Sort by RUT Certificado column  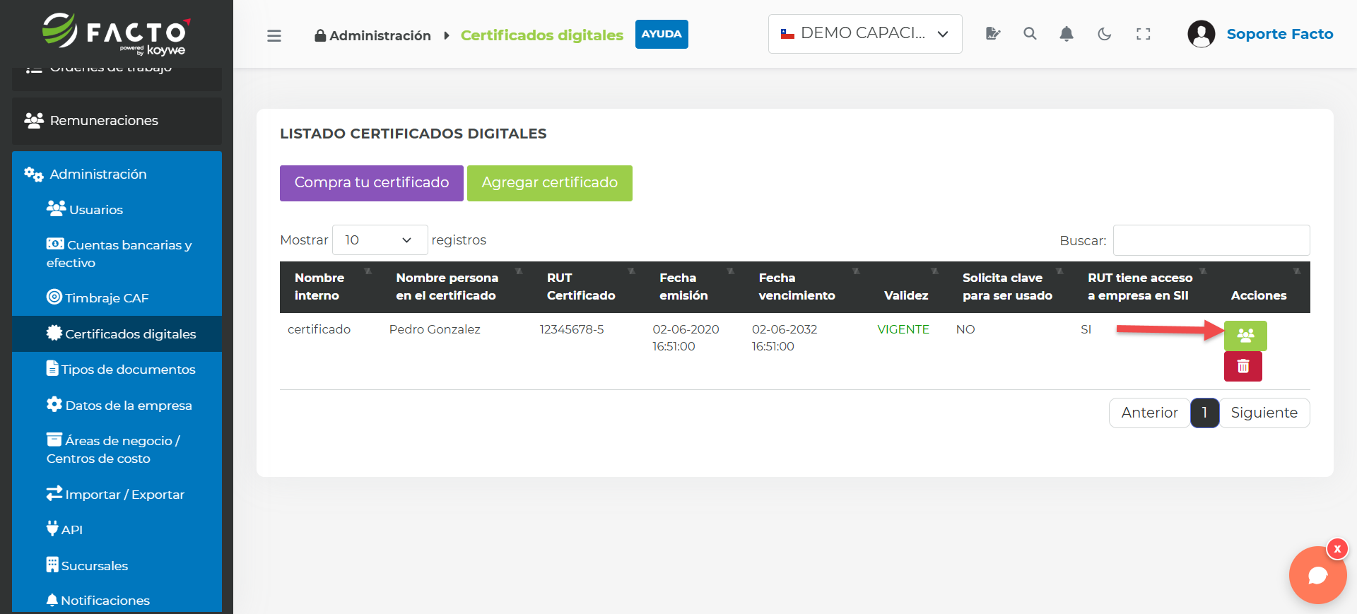(589, 287)
